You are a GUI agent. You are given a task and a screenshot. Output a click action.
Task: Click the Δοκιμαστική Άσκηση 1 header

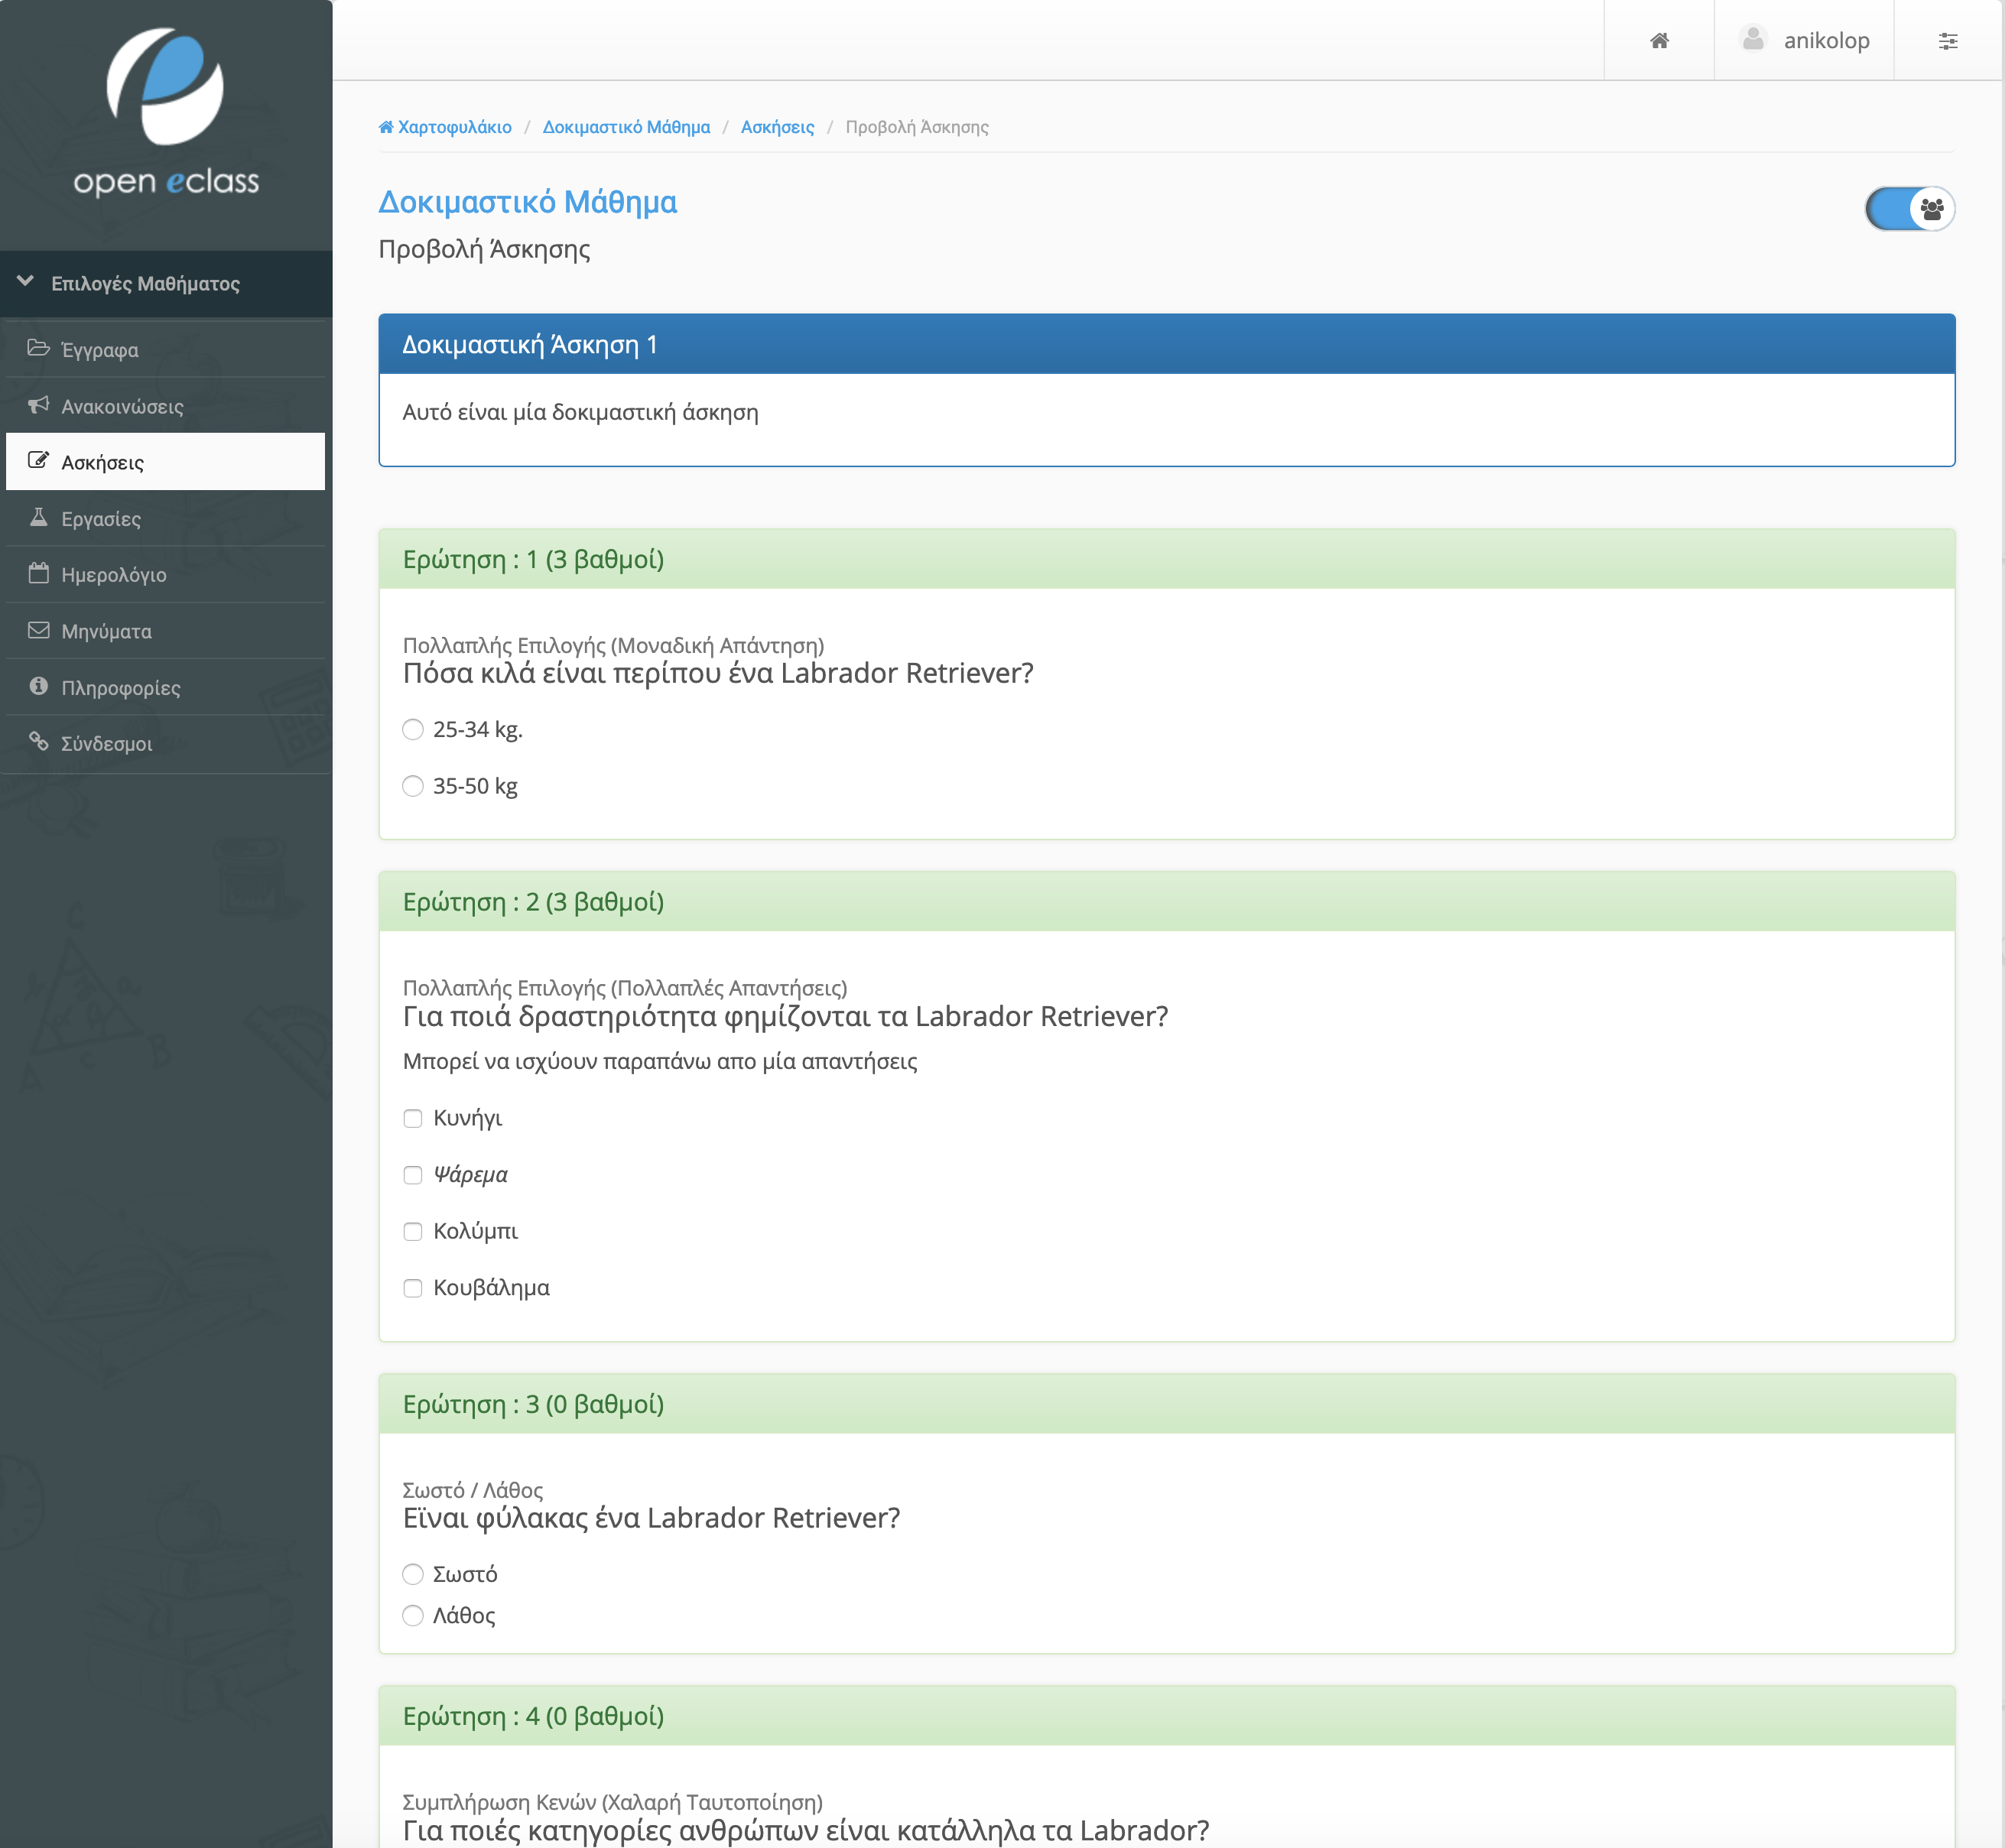pos(1166,344)
